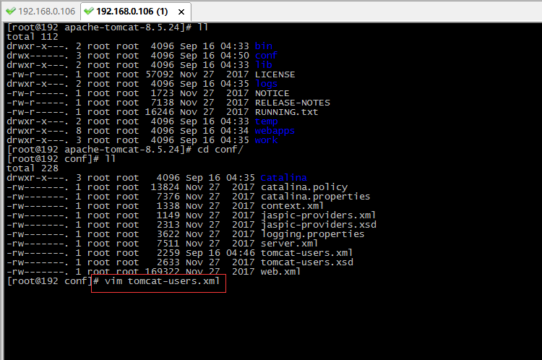Close the 192.168.0.106 (1) tab
This screenshot has height=360, width=542.
(x=181, y=12)
